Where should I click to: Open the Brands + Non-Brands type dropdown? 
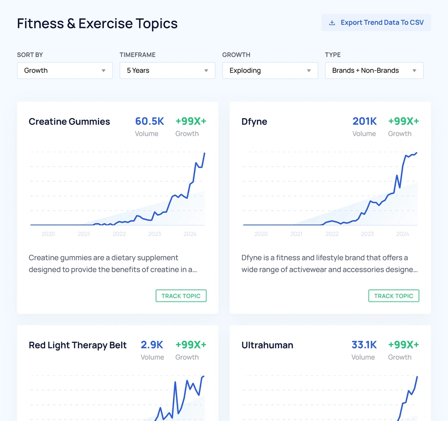pos(374,71)
